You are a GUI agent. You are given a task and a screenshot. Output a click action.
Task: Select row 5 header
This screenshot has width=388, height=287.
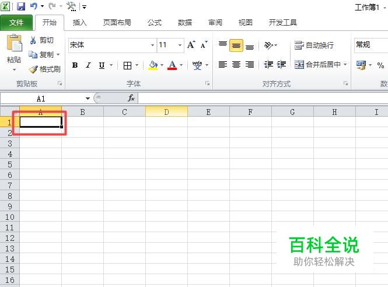10,164
